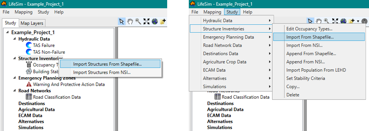Image resolution: width=369 pixels, height=131 pixels.
Task: Select Edit Occupancy Types... menu entry
Action: point(319,29)
